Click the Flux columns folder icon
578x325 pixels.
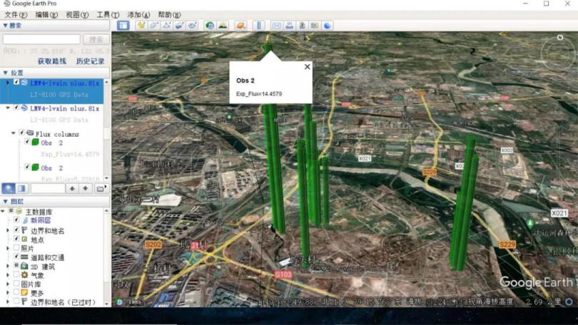[30, 133]
